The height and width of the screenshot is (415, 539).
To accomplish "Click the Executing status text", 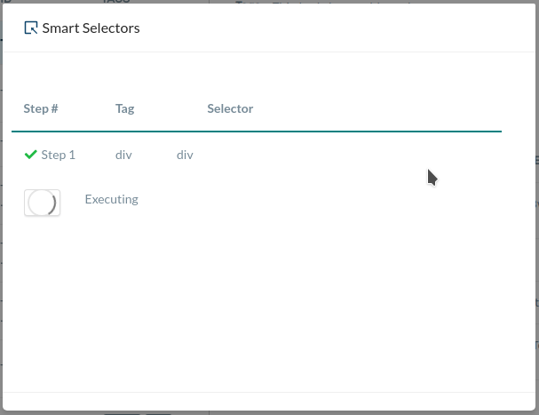I will [x=111, y=199].
